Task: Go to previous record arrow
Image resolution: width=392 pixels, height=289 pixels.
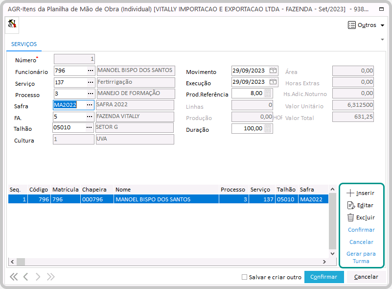Action: point(25,277)
